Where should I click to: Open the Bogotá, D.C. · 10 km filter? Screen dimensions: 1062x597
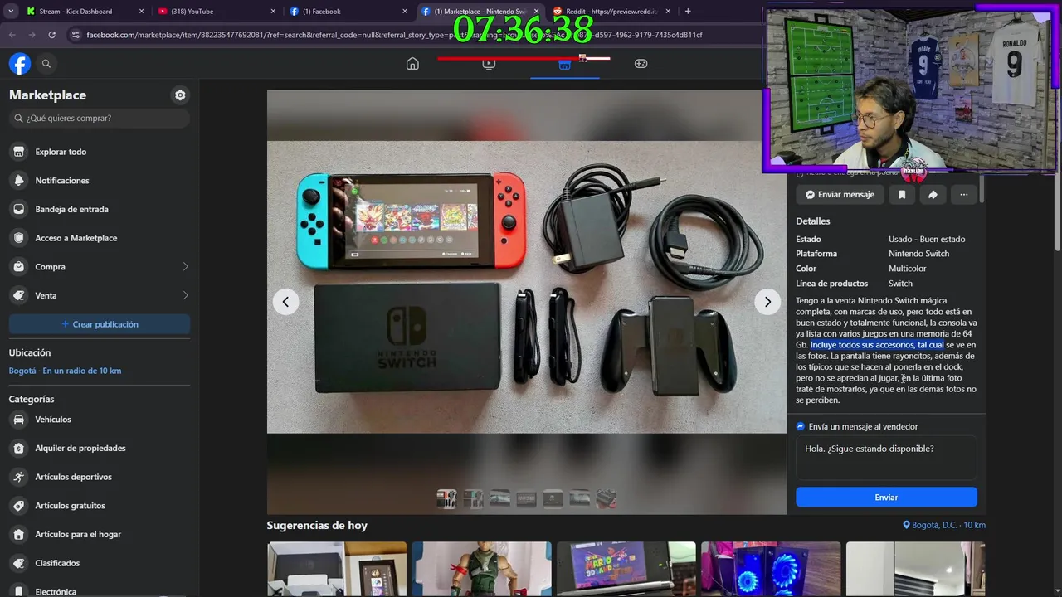coord(944,526)
